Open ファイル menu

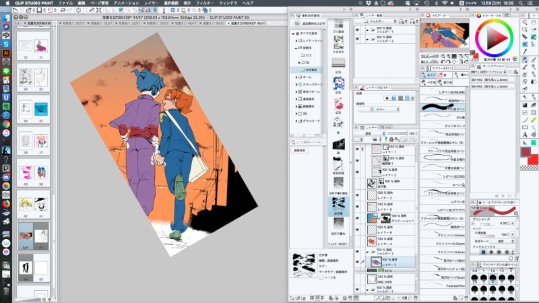click(65, 3)
